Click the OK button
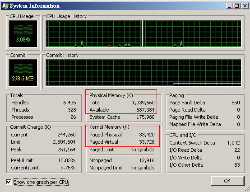 coord(227,181)
